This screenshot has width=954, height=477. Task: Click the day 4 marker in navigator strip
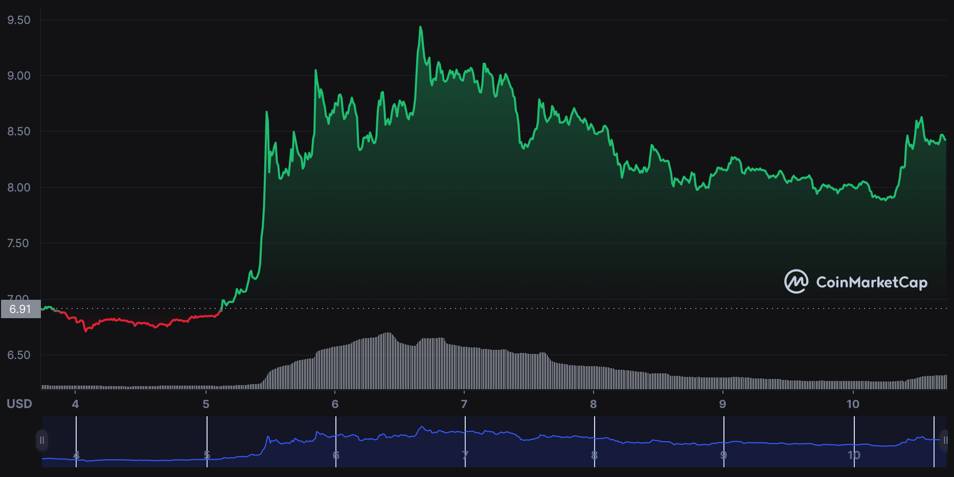tap(76, 456)
